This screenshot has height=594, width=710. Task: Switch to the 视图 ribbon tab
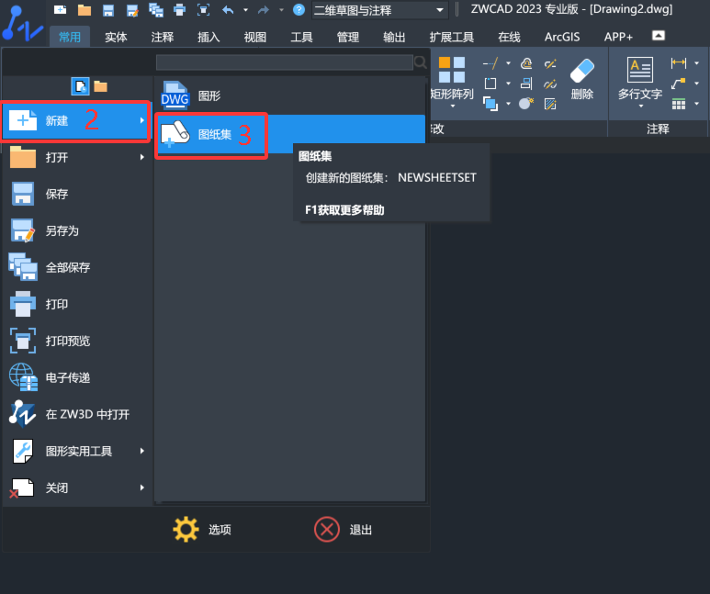coord(255,37)
